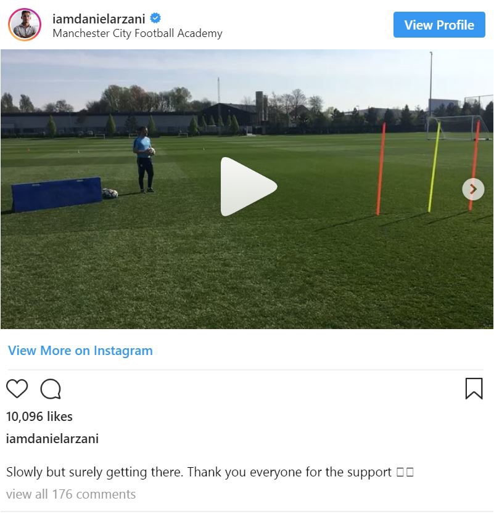Open comments via speech bubble icon
The height and width of the screenshot is (514, 494).
(x=51, y=389)
